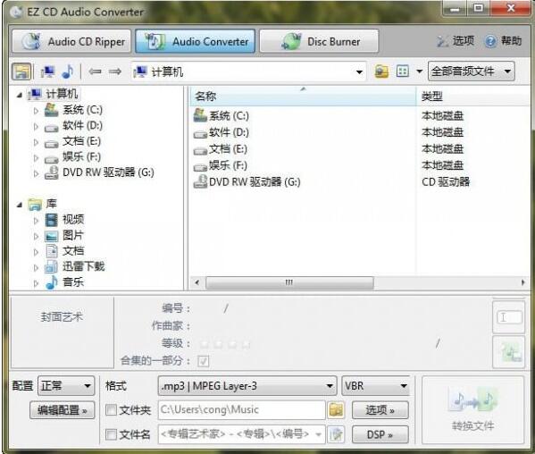Click the DSP button
Screen dimensions: 535x454
point(380,434)
